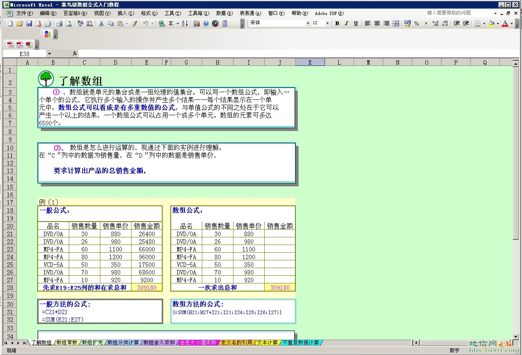Click the calculator icon in toolbar

pos(225,23)
